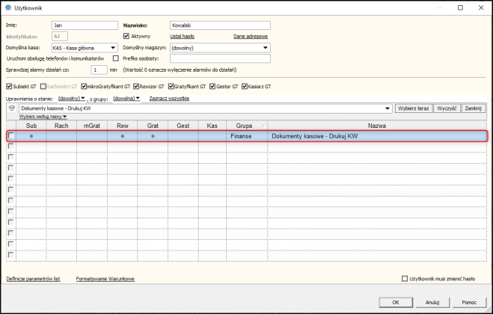Click the Prefiks osobisty input field
The width and height of the screenshot is (493, 314).
(x=220, y=58)
